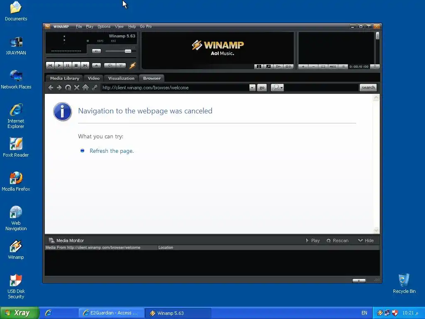Go forward in the Winamp browser
The width and height of the screenshot is (425, 319).
(x=59, y=88)
